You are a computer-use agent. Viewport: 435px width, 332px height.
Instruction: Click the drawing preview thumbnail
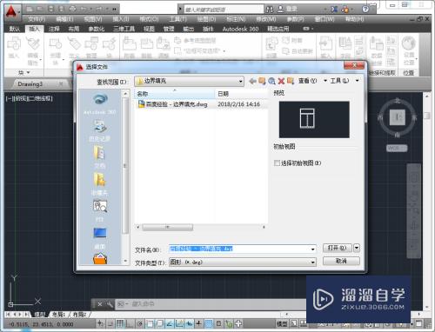(x=314, y=119)
